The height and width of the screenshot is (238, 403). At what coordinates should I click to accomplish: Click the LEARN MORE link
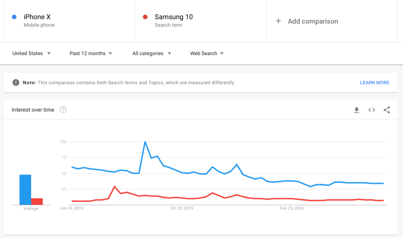[x=374, y=82]
